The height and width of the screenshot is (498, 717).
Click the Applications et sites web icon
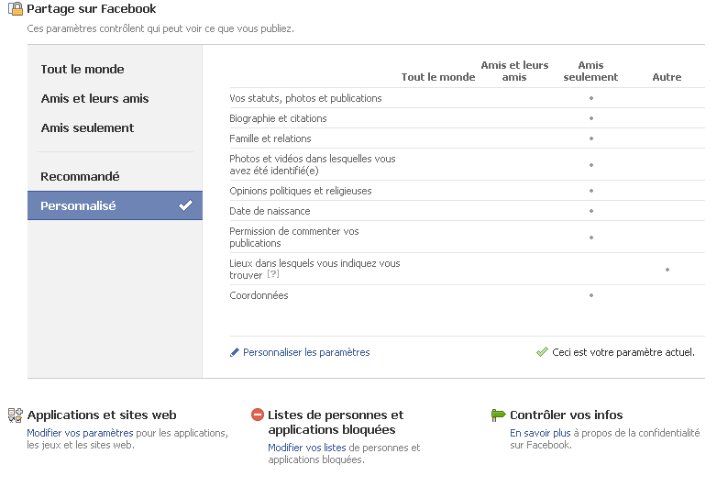click(15, 415)
